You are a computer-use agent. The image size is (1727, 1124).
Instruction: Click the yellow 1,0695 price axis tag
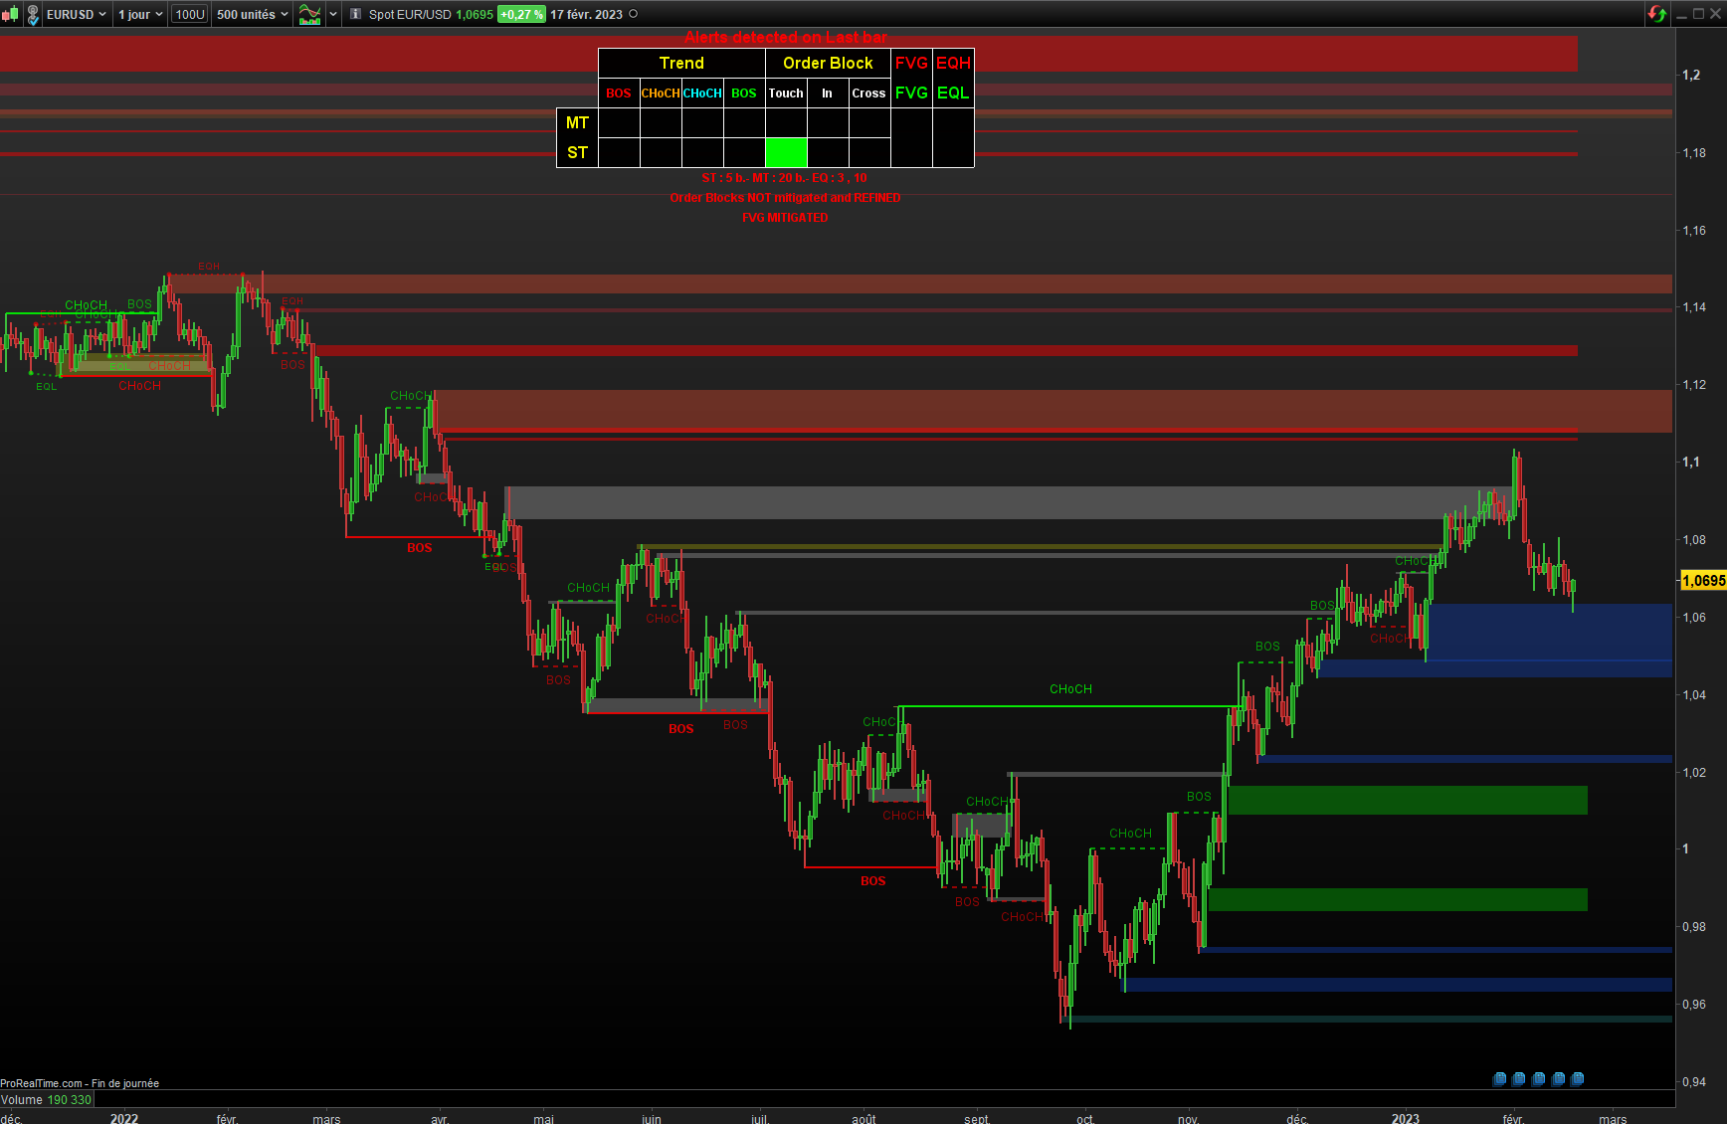point(1703,580)
